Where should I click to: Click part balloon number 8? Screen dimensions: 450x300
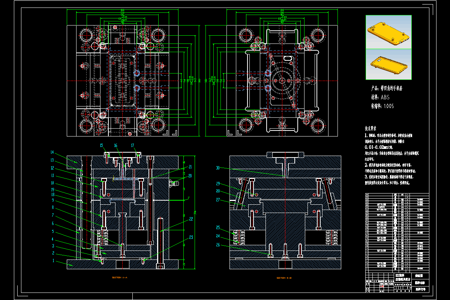pos(53,207)
